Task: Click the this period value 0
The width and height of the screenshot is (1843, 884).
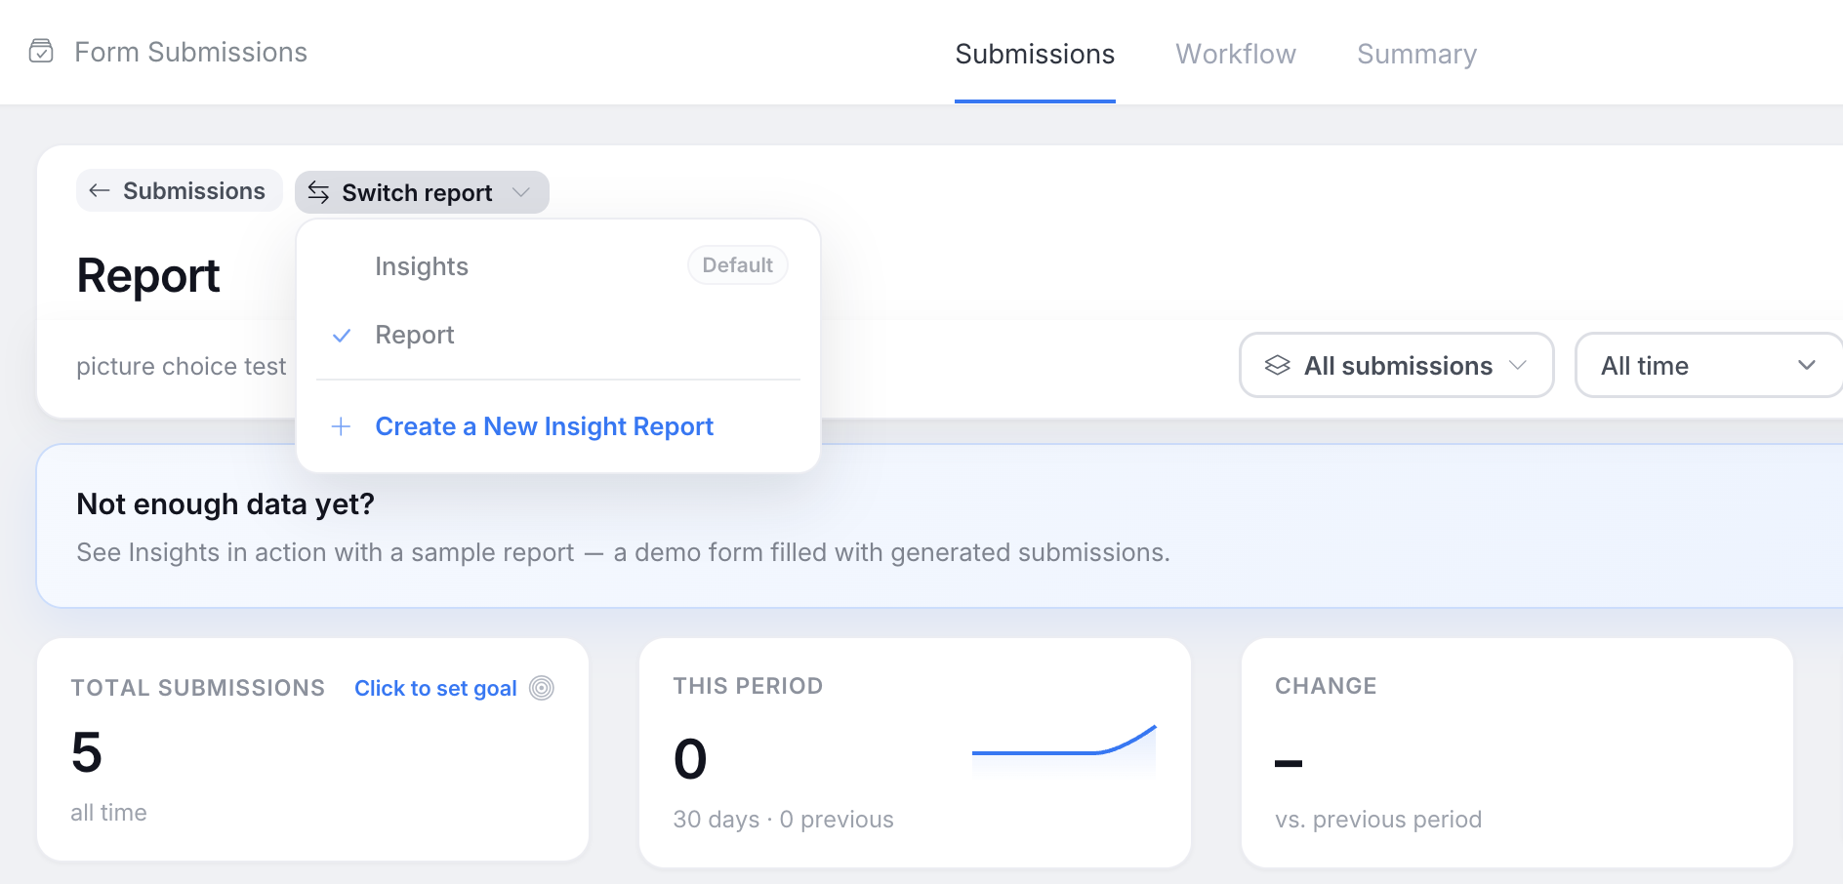Action: [x=690, y=759]
